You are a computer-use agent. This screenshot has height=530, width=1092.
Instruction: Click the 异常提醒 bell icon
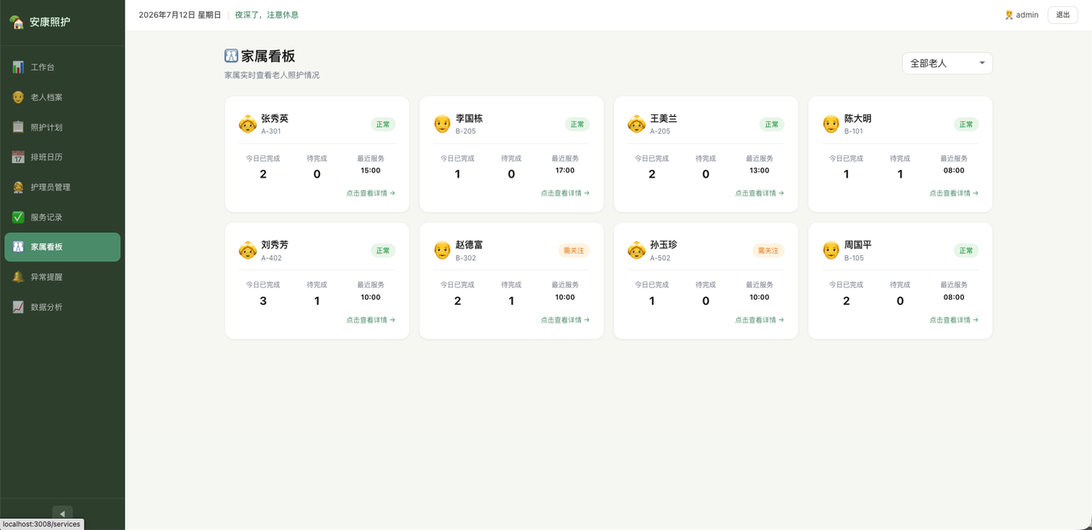click(18, 277)
